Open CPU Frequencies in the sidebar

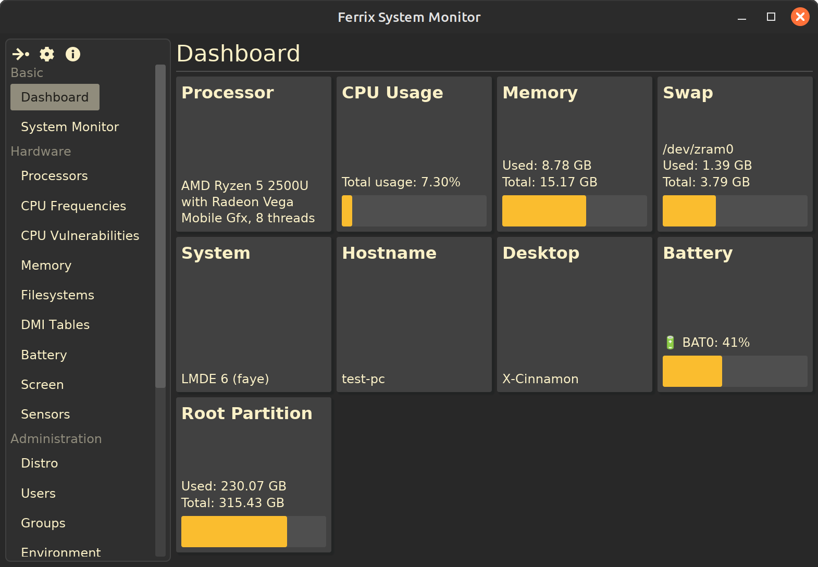pyautogui.click(x=73, y=206)
